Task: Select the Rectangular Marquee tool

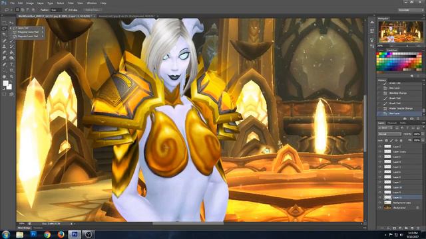Action: [x=5, y=23]
